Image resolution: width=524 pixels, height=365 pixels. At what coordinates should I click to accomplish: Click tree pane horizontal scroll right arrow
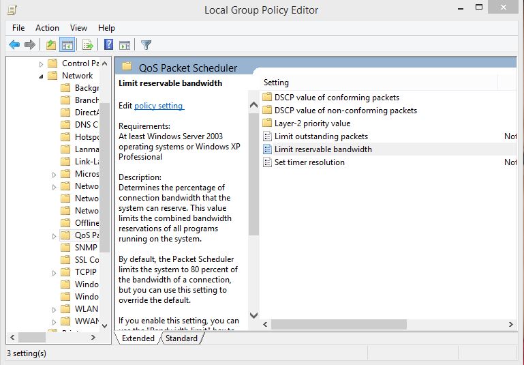93,338
